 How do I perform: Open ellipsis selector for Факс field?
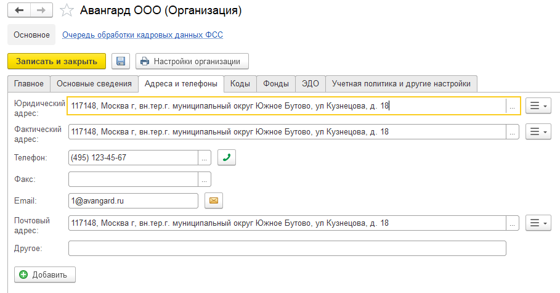click(205, 180)
